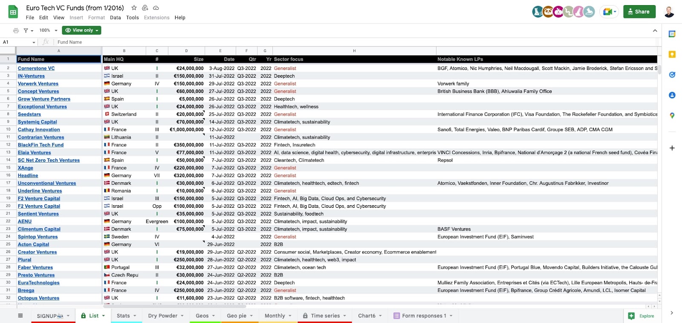Click the formula bar input
The width and height of the screenshot is (682, 323).
pyautogui.click(x=356, y=42)
